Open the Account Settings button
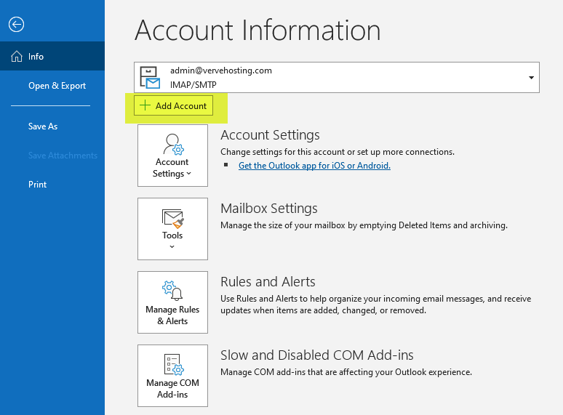 click(172, 156)
